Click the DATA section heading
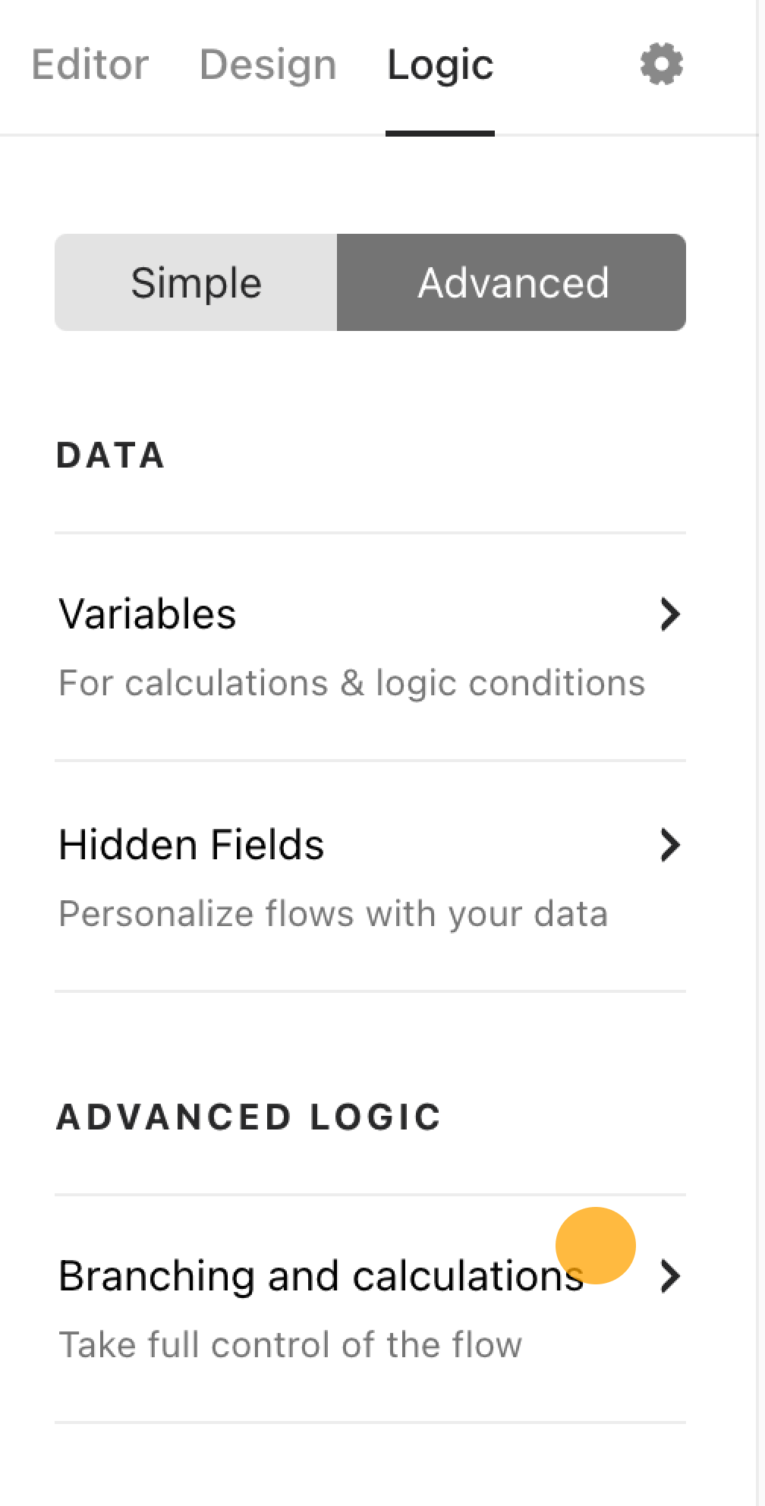Image resolution: width=765 pixels, height=1506 pixels. click(111, 455)
